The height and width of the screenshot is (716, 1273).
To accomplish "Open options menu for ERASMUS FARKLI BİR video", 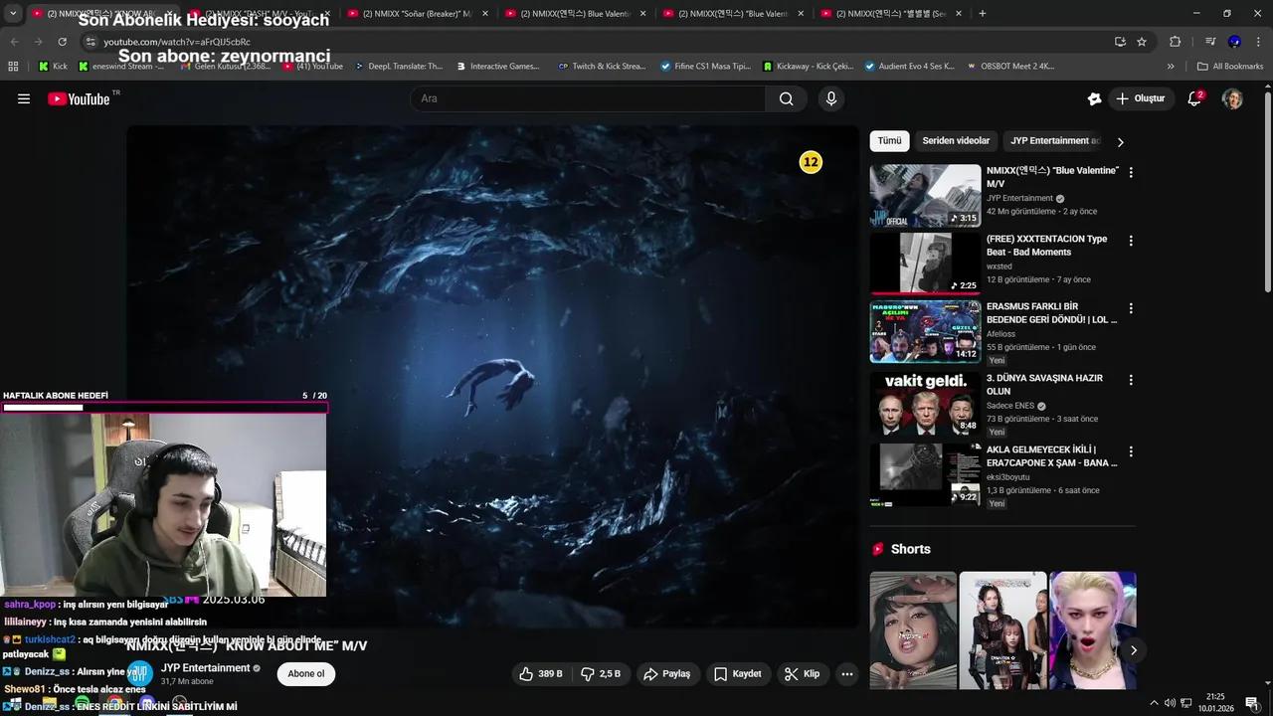I will pyautogui.click(x=1131, y=308).
